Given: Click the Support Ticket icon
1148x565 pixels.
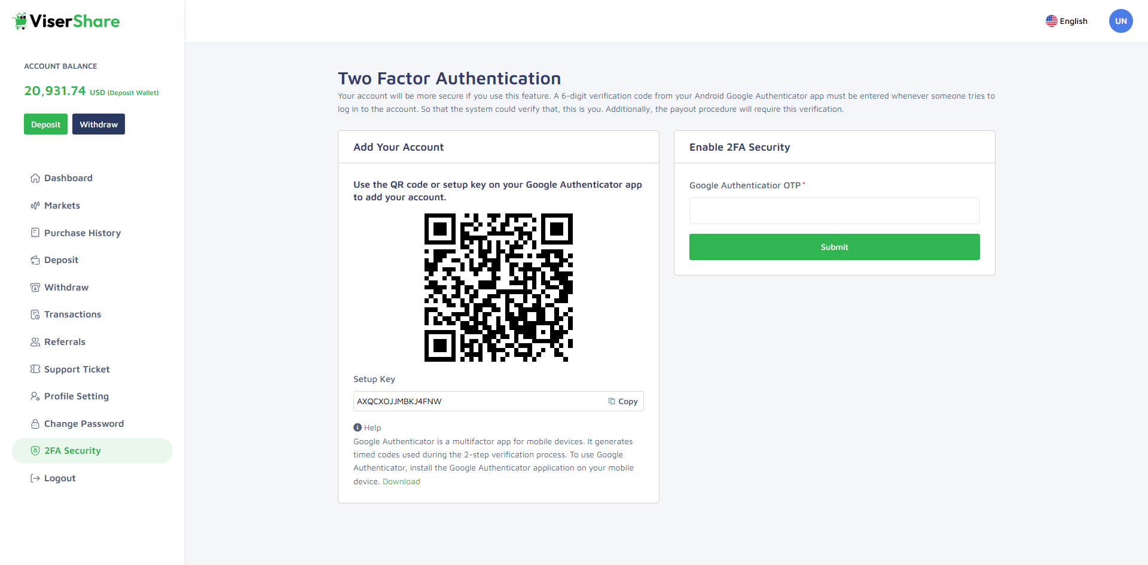Looking at the screenshot, I should click(x=35, y=369).
